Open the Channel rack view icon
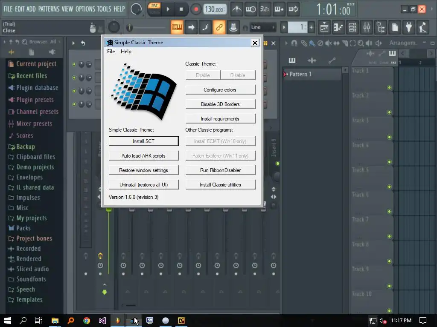 [353, 27]
